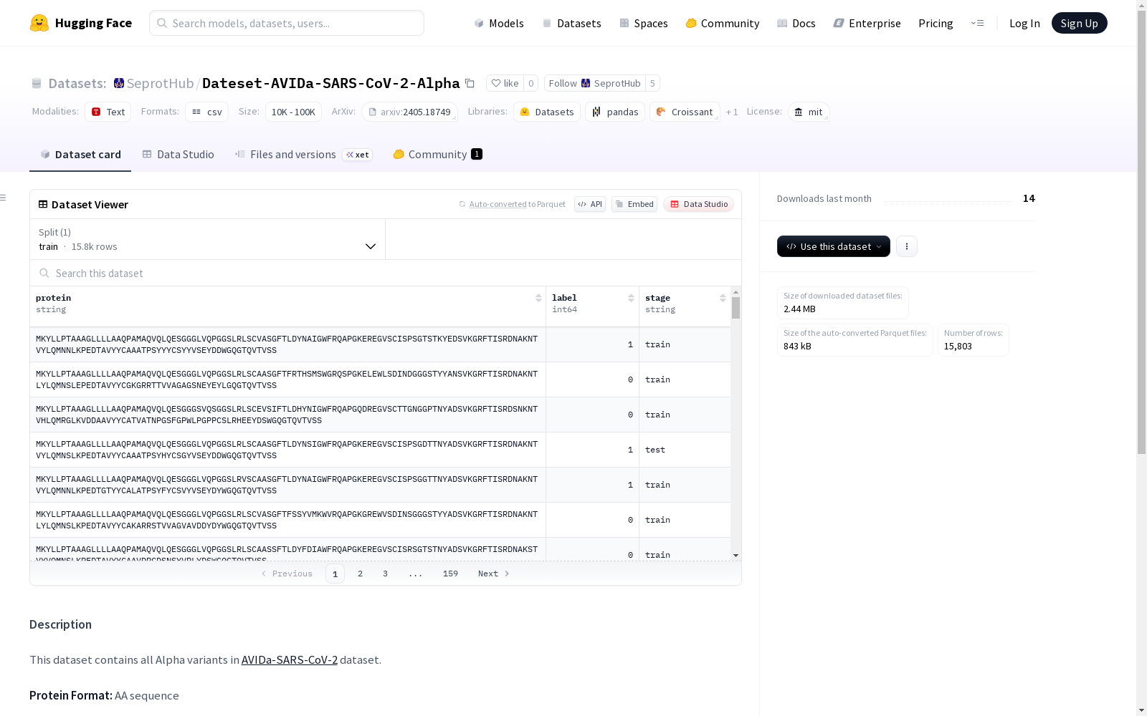
Task: Open the AVIDa-SARS-CoV-2 link in description
Action: tap(290, 659)
